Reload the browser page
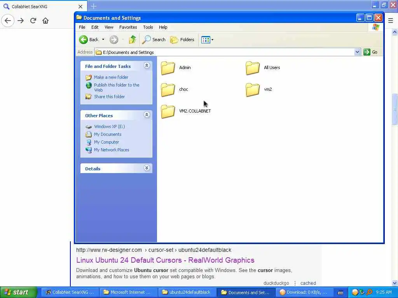This screenshot has width=398, height=298. pos(33,21)
